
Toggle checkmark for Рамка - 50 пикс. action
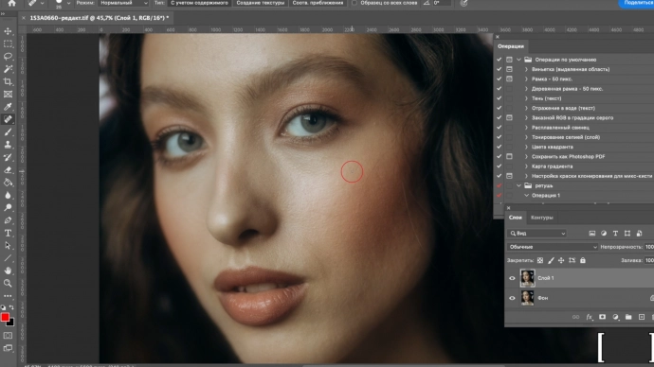click(500, 79)
